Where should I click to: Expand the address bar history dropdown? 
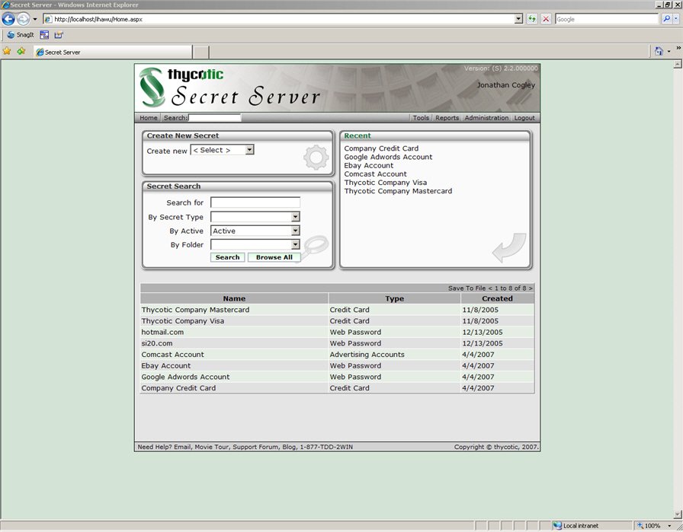(x=518, y=19)
